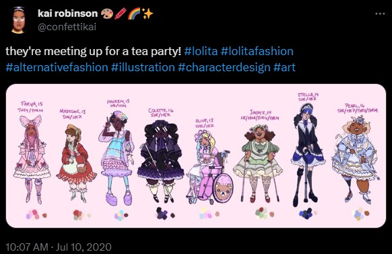
Task: Click the artist palette emoji in name
Action: (106, 13)
